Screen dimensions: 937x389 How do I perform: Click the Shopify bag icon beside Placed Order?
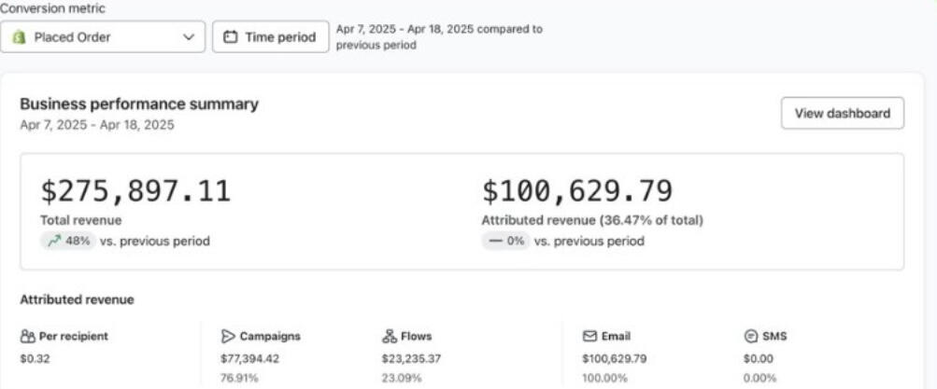(19, 37)
